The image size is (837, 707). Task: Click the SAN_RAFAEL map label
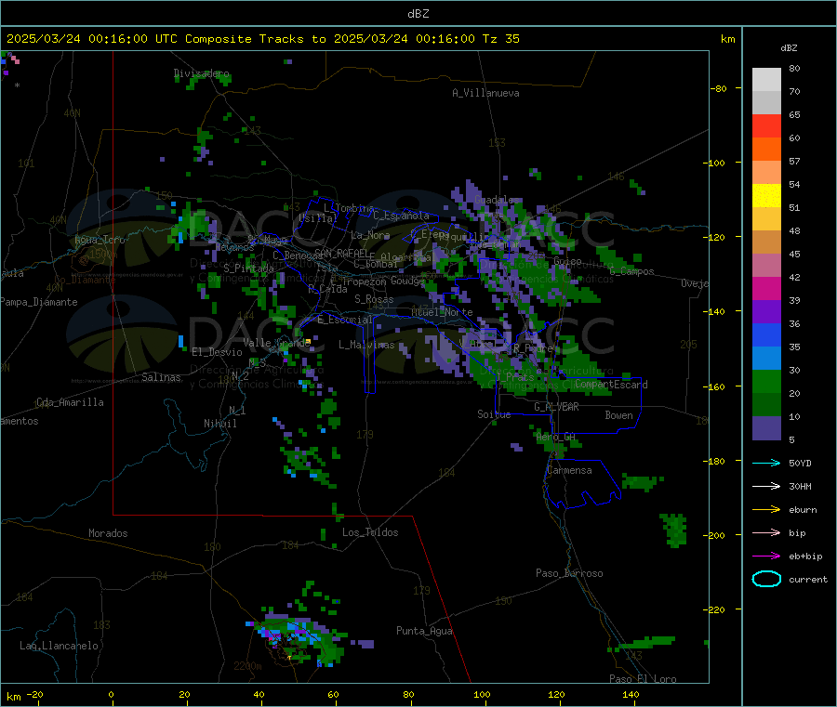(x=341, y=253)
